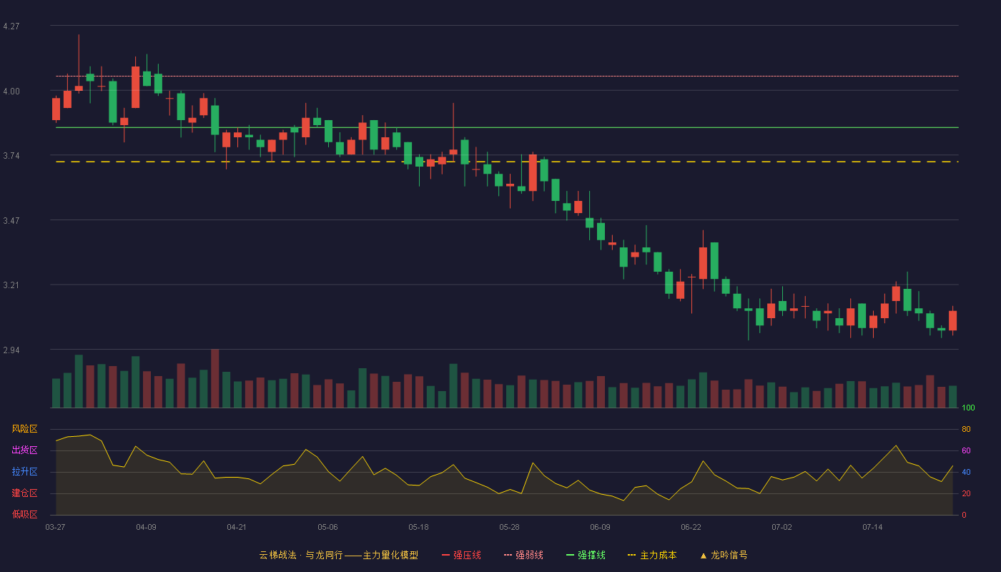
Task: Click the long-wick red candle at chart top
Action: pyautogui.click(x=79, y=89)
